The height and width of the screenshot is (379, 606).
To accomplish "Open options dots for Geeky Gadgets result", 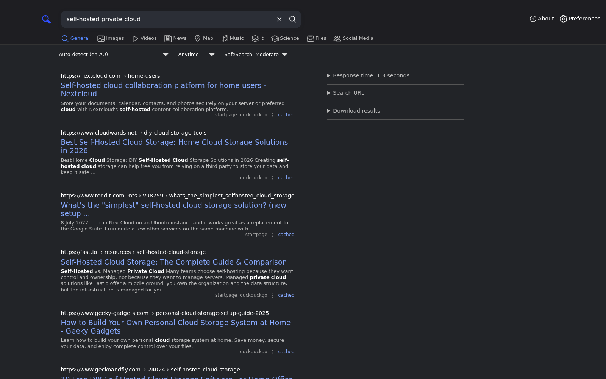I will tap(273, 352).
